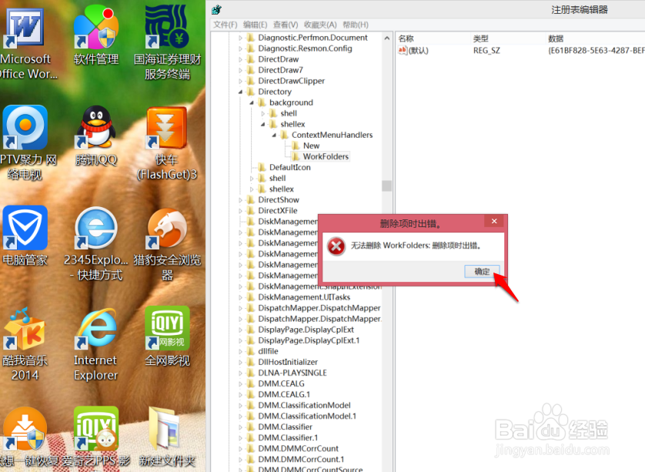This screenshot has width=645, height=472.
Task: Open the 查看(V) menu
Action: click(x=286, y=25)
